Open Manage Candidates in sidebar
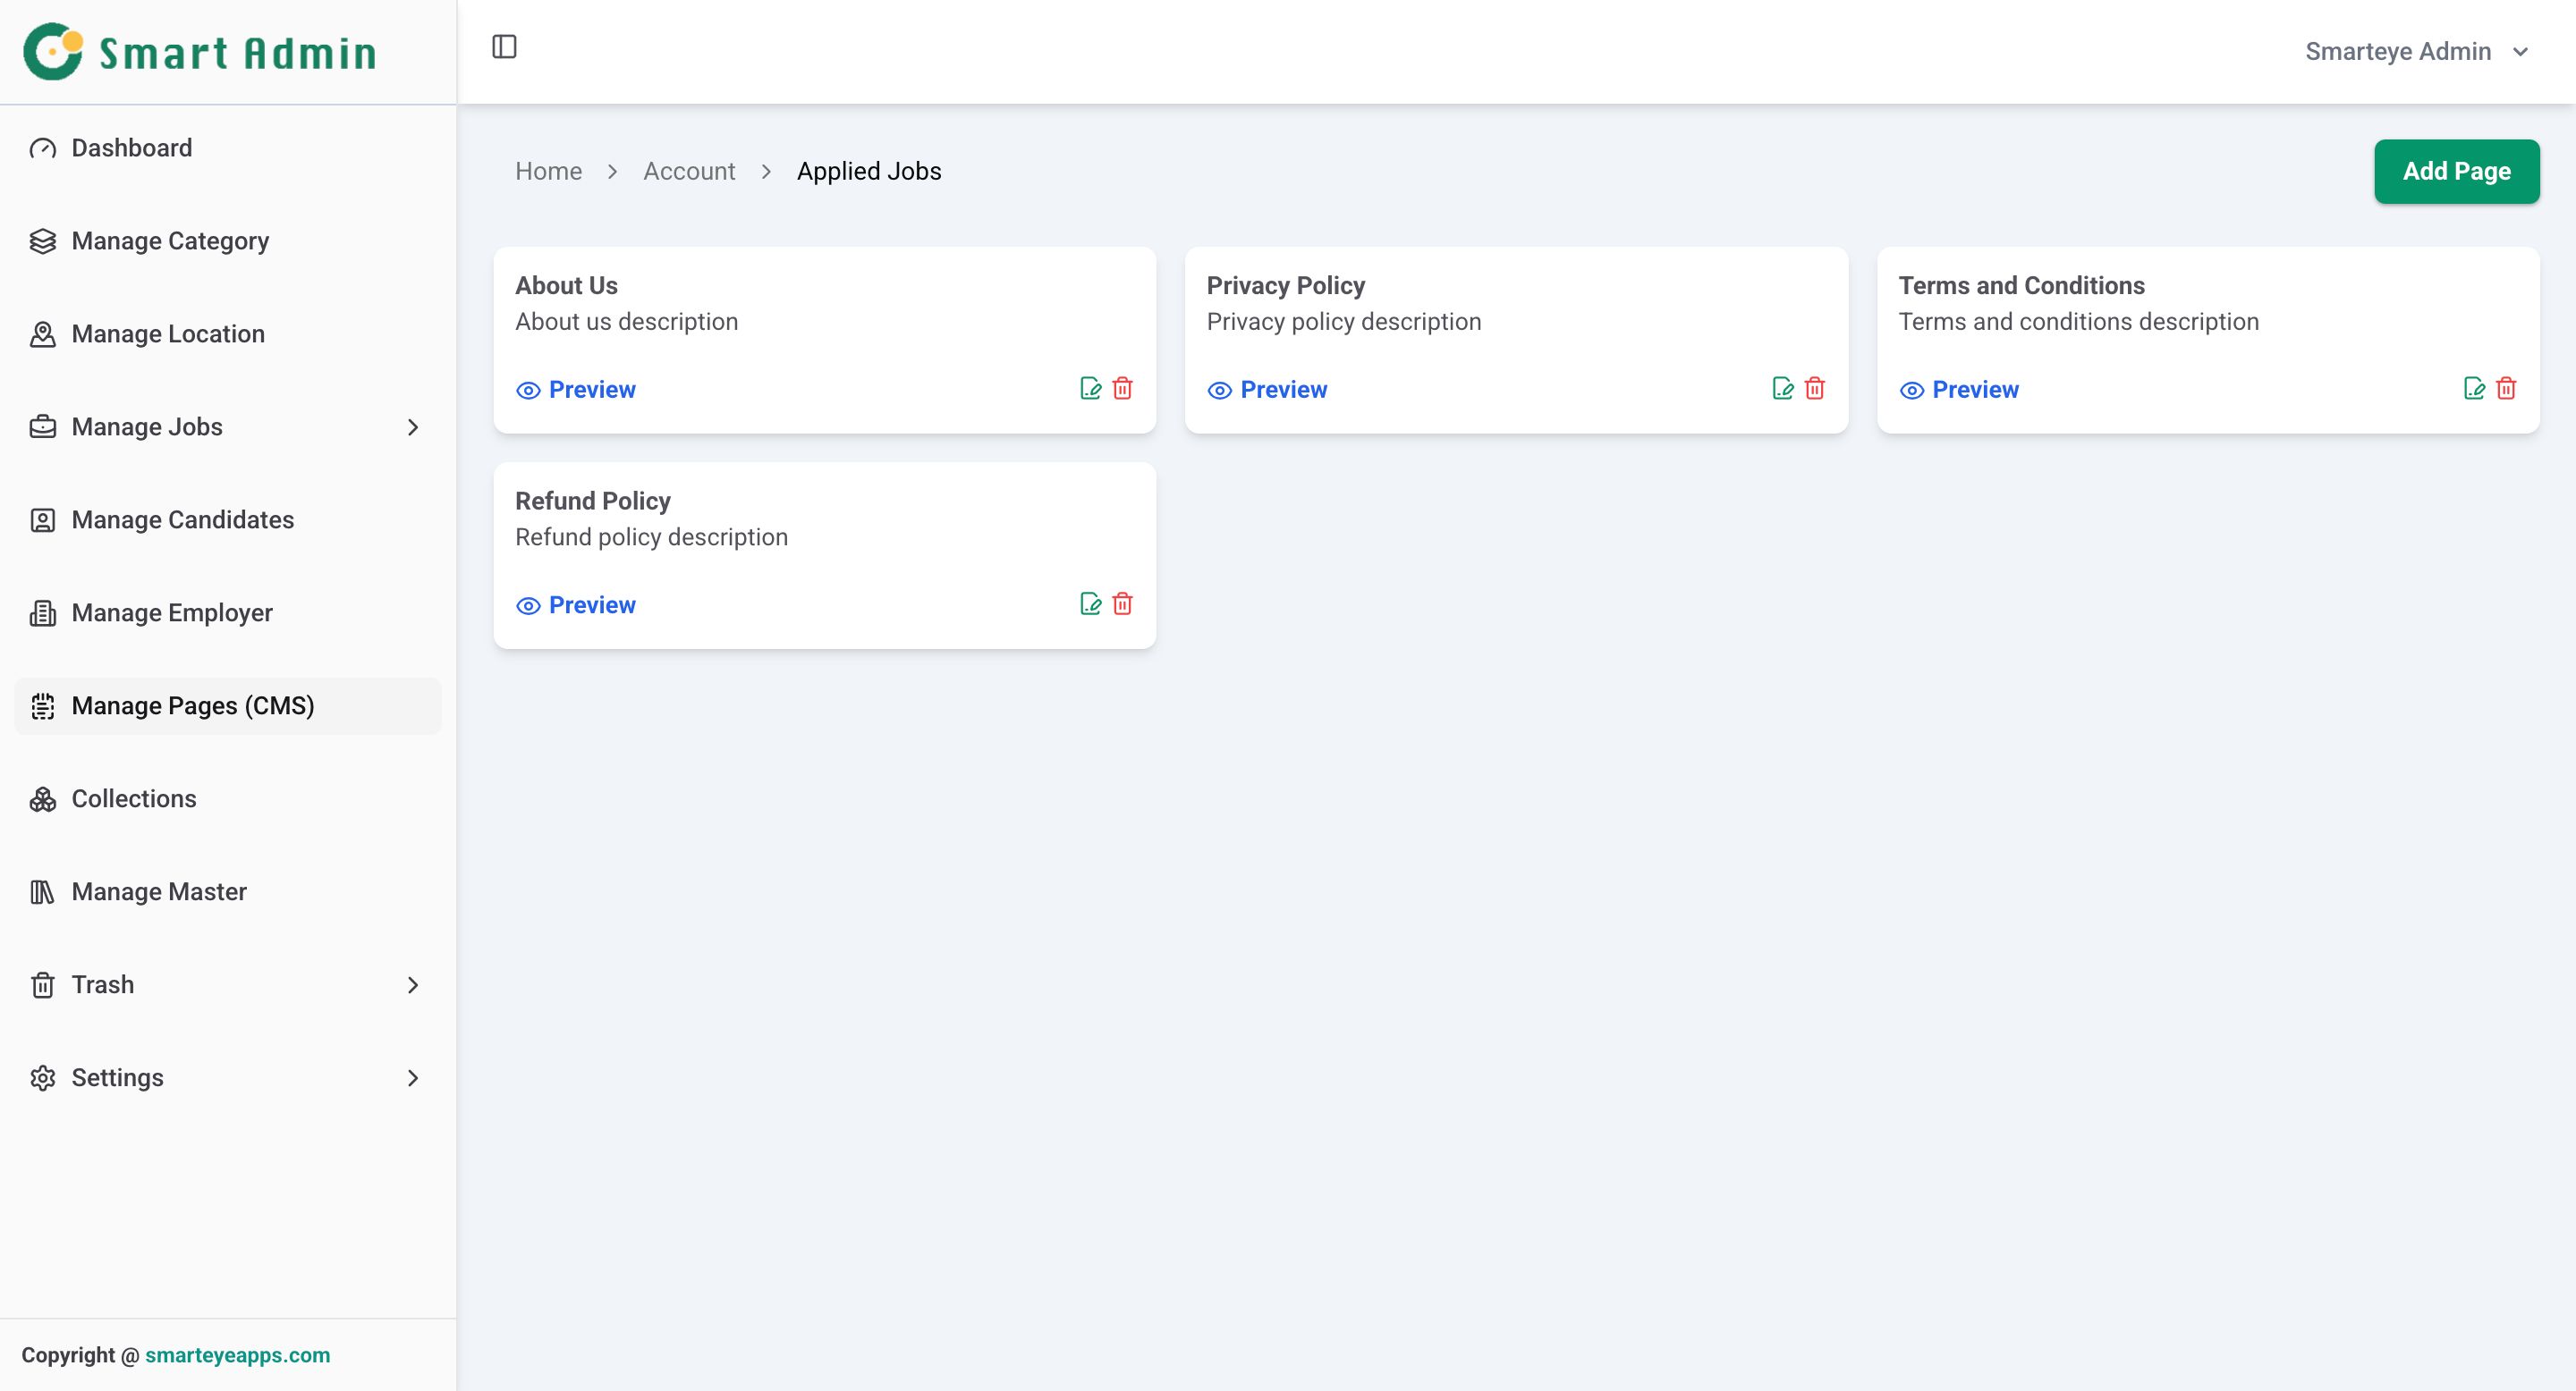 pos(182,519)
